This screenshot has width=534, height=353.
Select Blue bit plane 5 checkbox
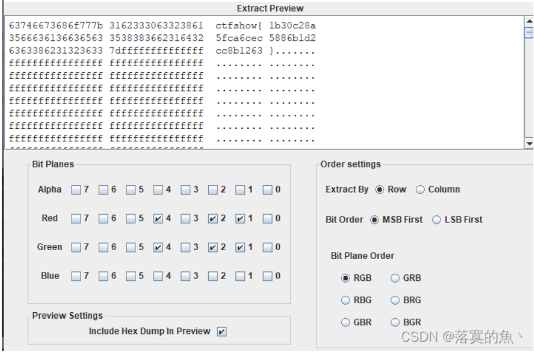coord(131,276)
